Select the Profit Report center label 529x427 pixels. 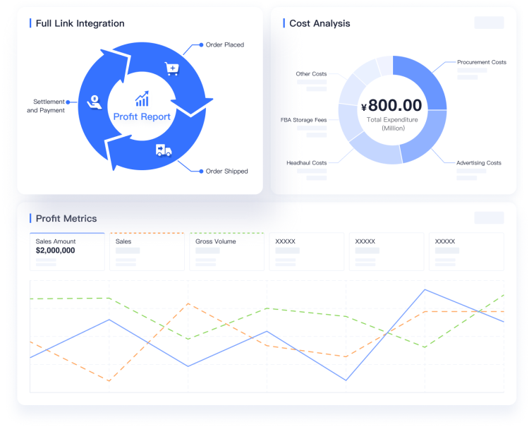142,116
